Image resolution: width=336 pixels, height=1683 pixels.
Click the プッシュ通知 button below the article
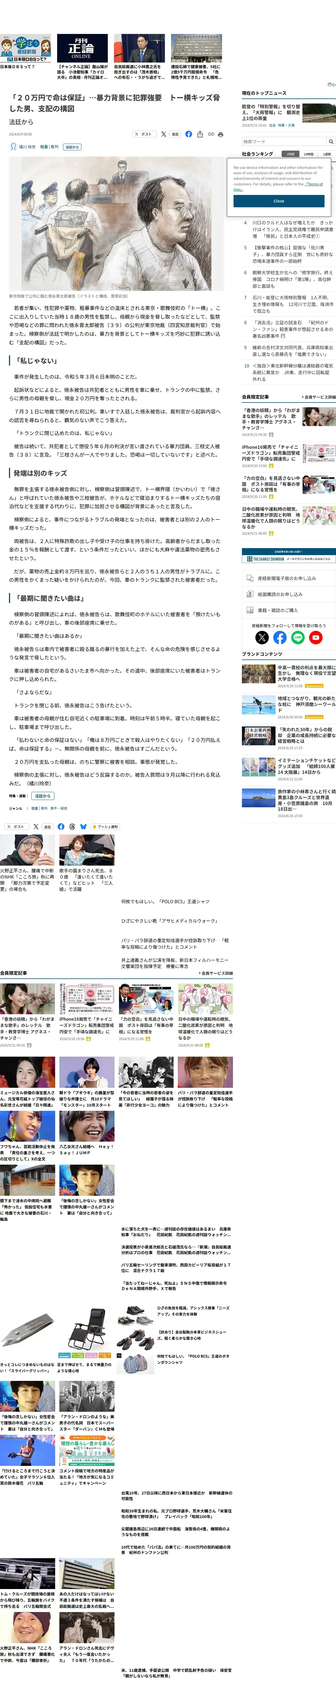(105, 826)
